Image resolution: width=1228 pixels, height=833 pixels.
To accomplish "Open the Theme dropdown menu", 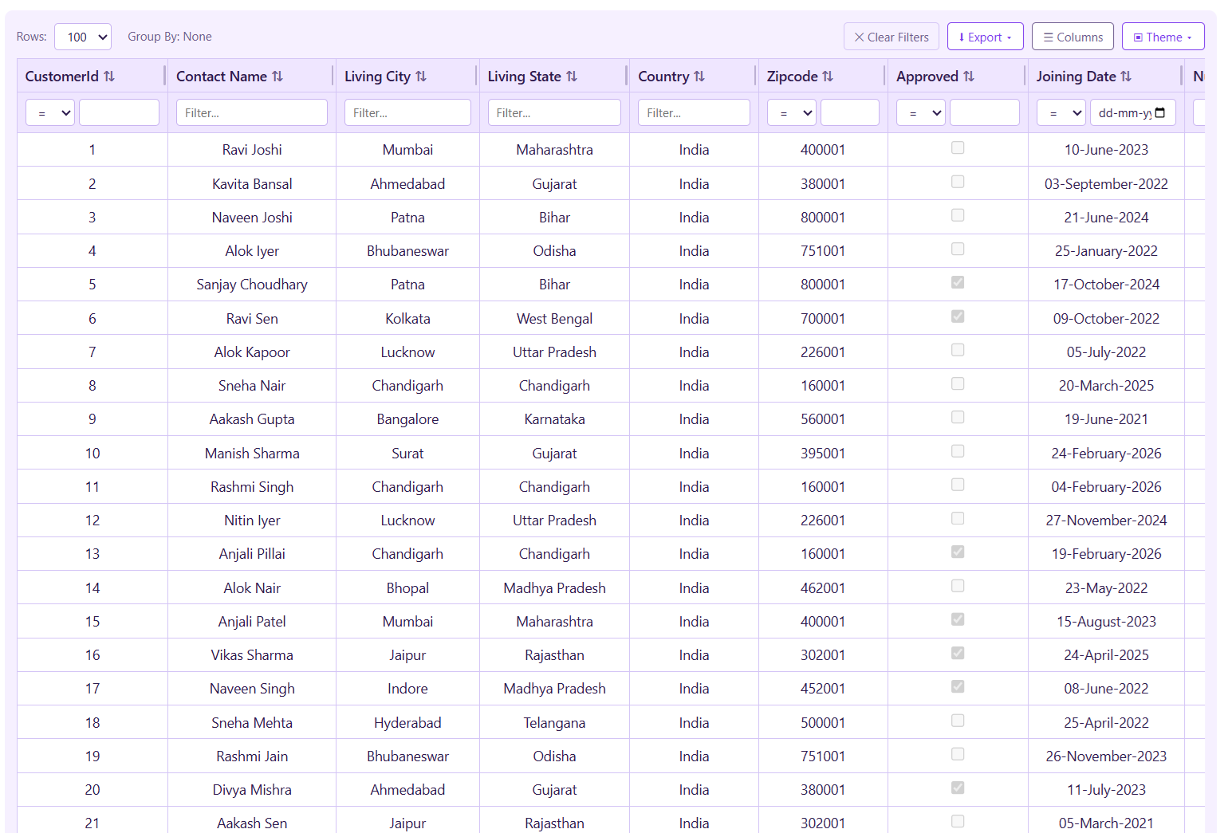I will tap(1163, 37).
